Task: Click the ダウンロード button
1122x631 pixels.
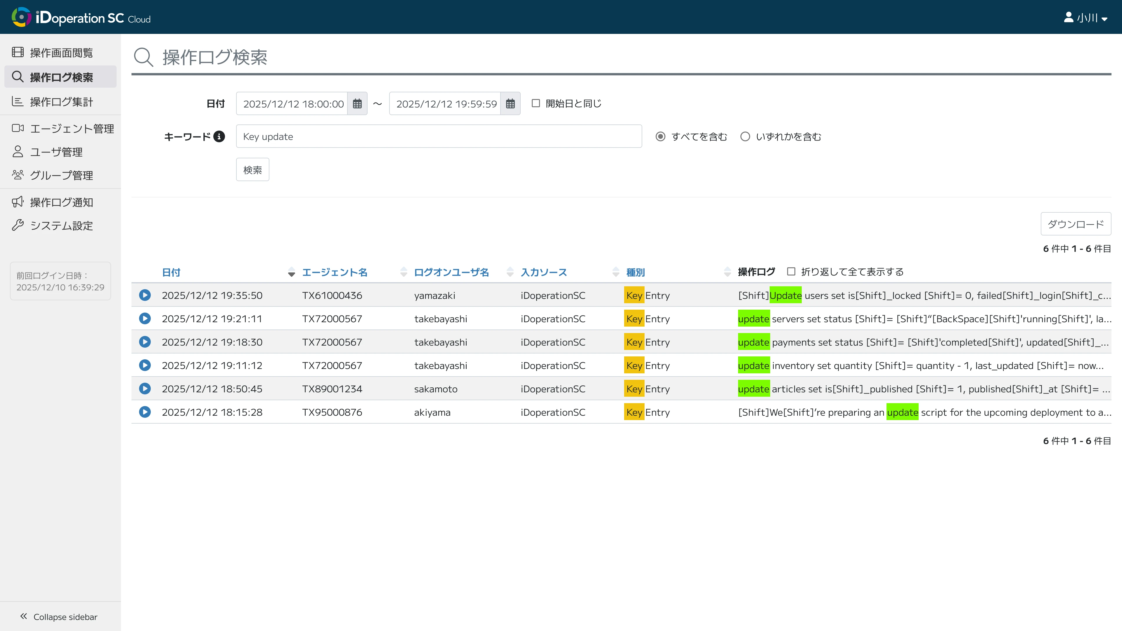Action: click(1075, 224)
